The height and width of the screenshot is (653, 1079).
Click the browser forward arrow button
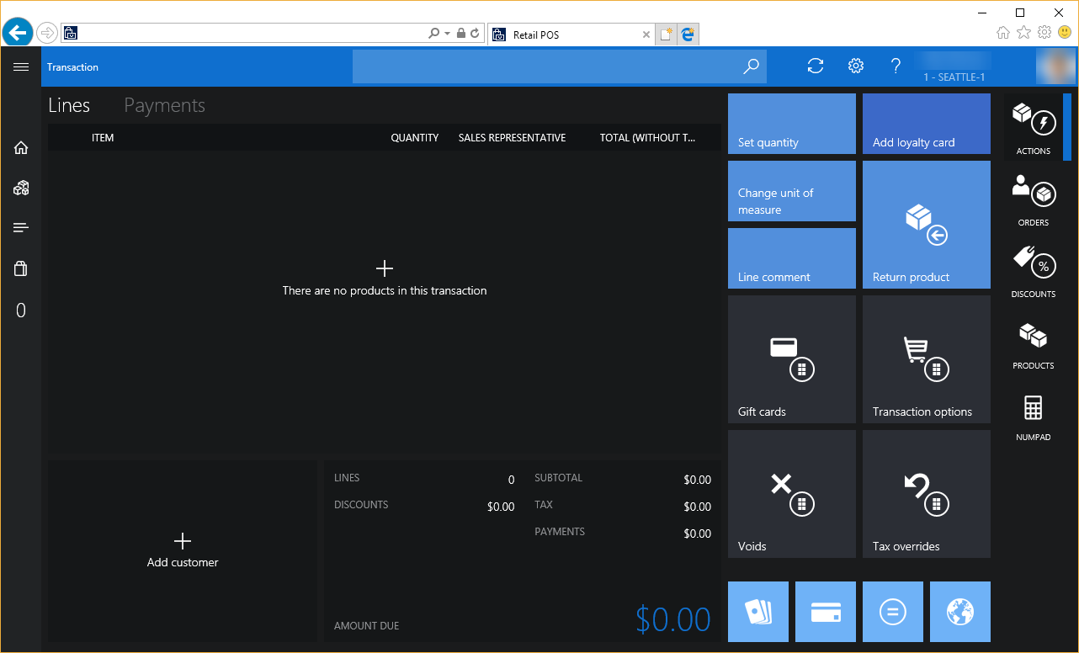(x=47, y=33)
